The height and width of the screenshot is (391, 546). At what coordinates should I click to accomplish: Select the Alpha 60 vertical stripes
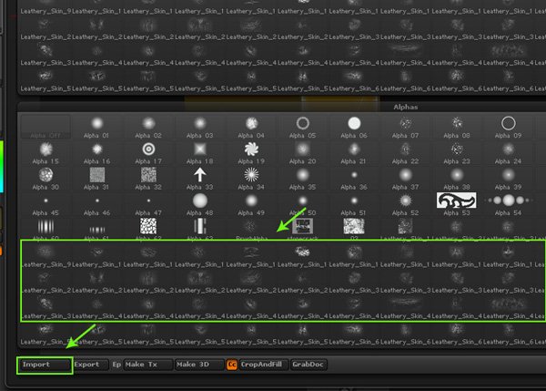click(45, 229)
